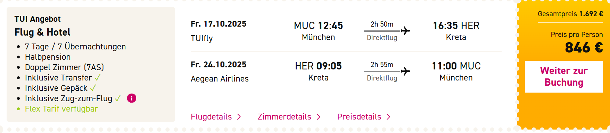Expand Flugdetails via its chevron arrow

pos(239,117)
